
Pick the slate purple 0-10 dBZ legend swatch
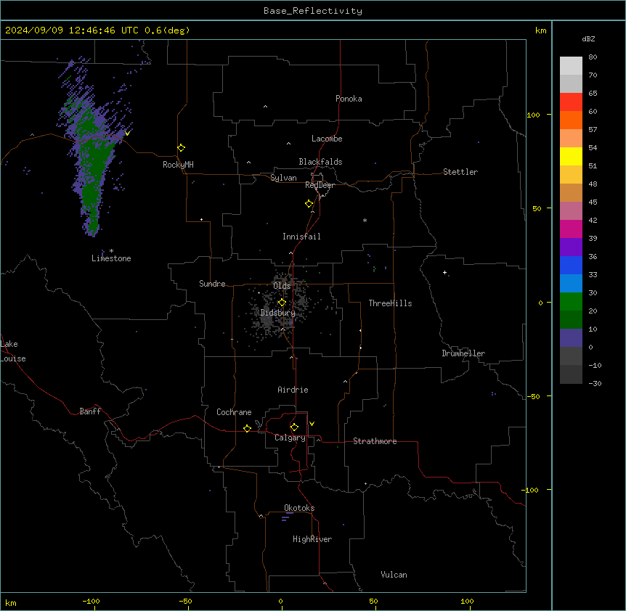click(571, 338)
